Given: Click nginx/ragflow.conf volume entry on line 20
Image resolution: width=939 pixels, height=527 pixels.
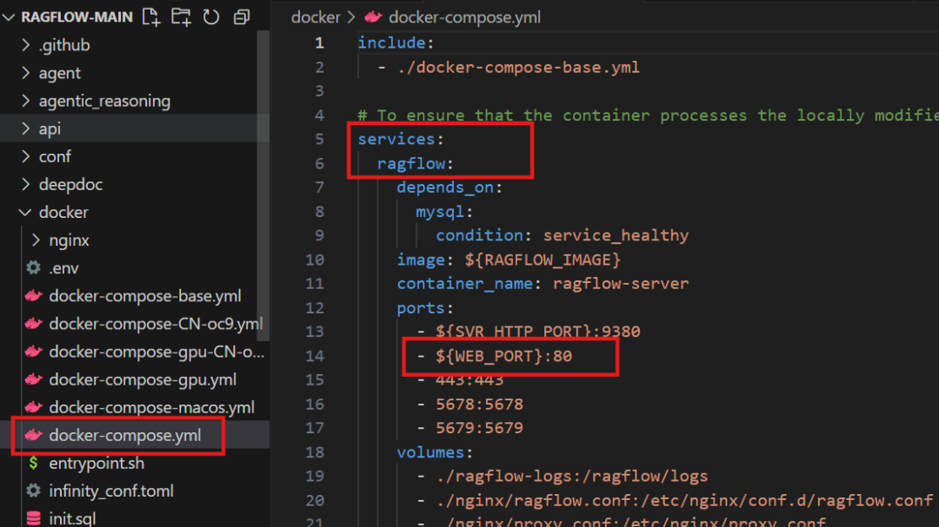Looking at the screenshot, I should (x=684, y=500).
